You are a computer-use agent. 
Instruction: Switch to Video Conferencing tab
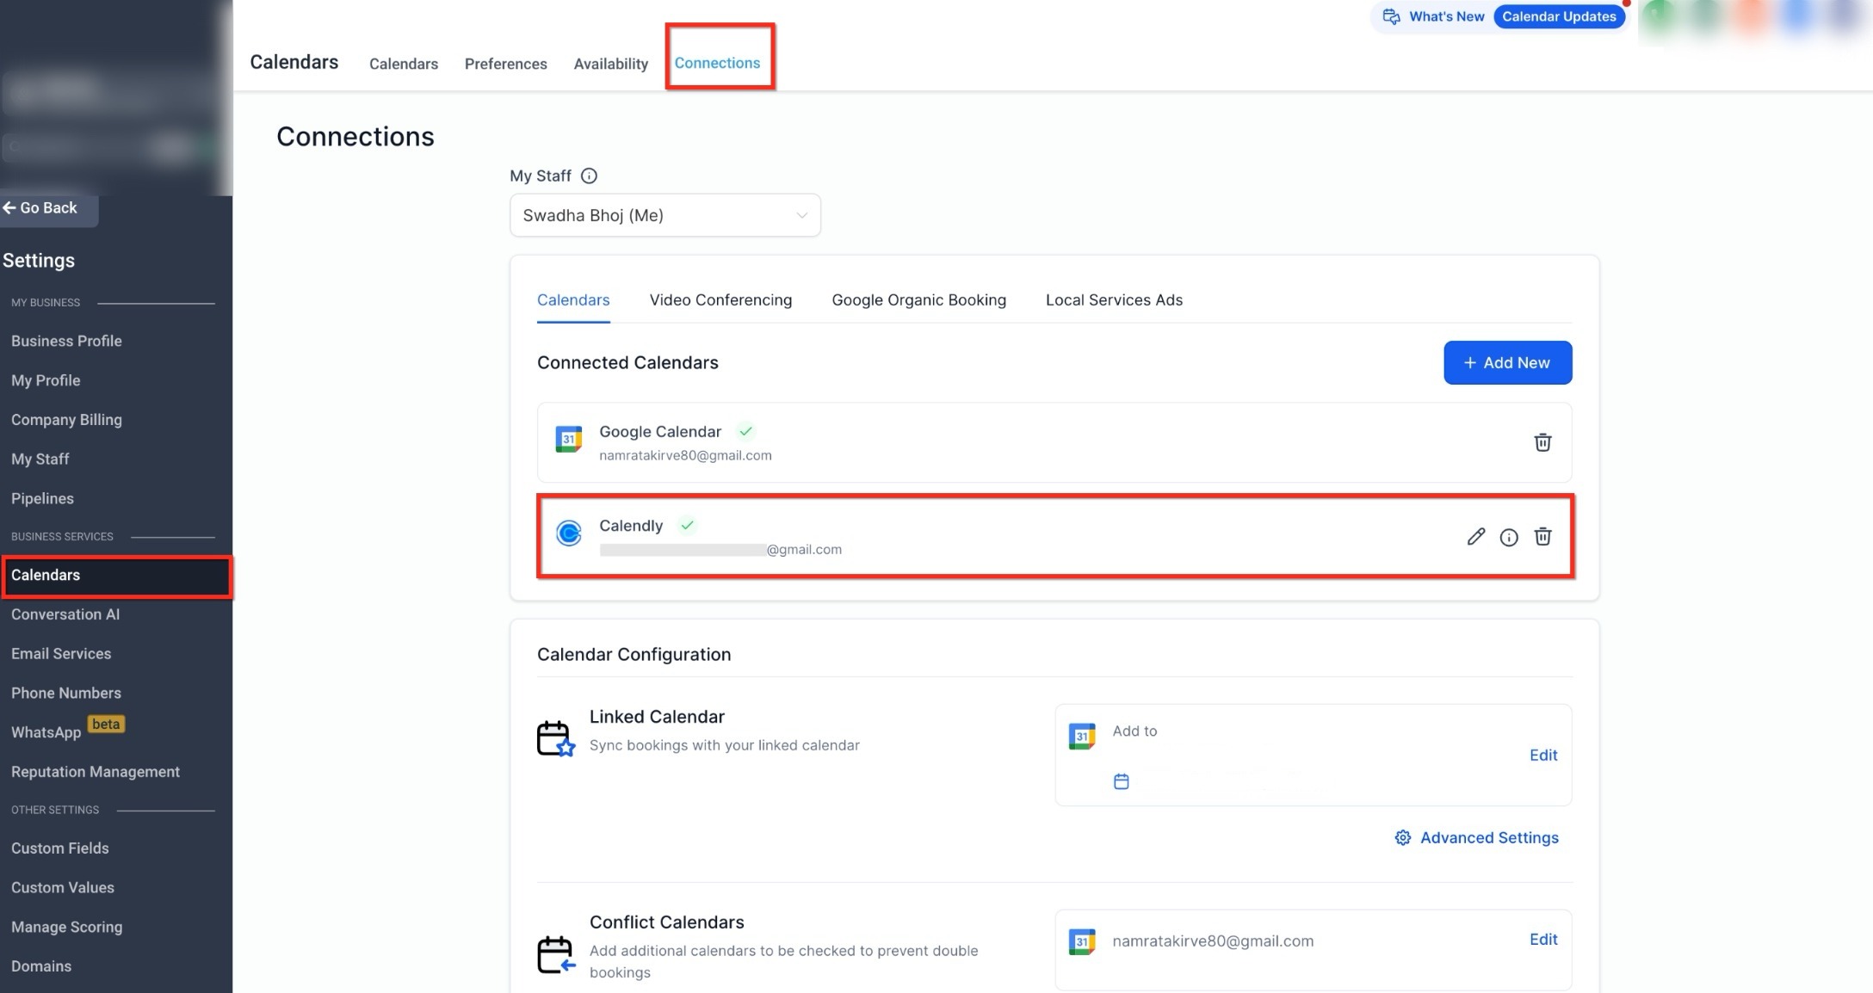(x=720, y=300)
